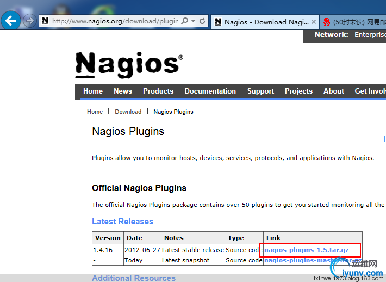Click the Network: label

331,35
